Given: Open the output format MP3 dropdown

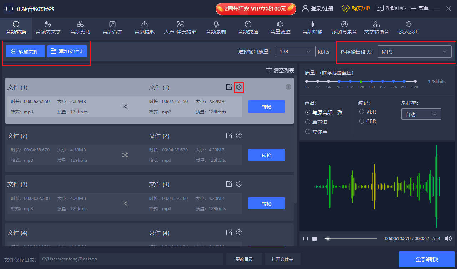Looking at the screenshot, I should point(414,51).
